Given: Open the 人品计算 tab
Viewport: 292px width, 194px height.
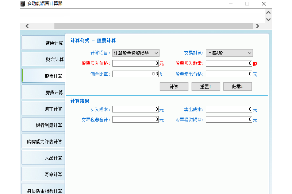Looking at the screenshot, I should (43, 158).
